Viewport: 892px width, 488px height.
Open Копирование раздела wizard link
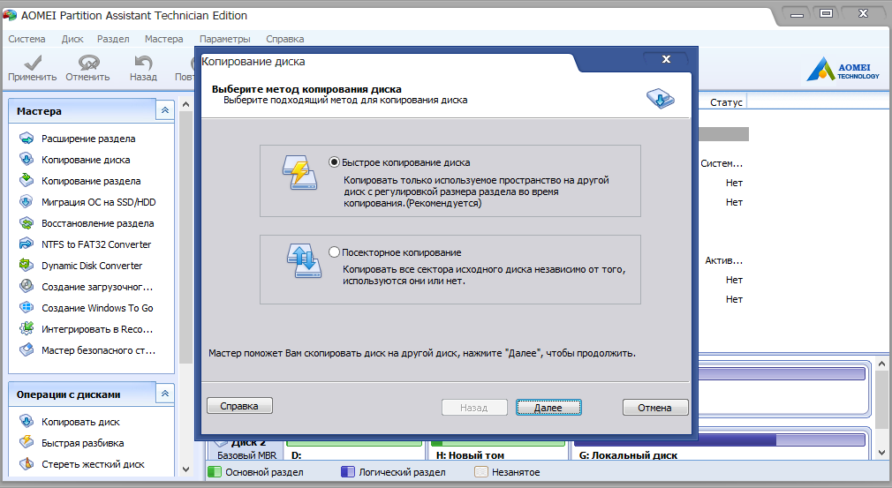91,181
